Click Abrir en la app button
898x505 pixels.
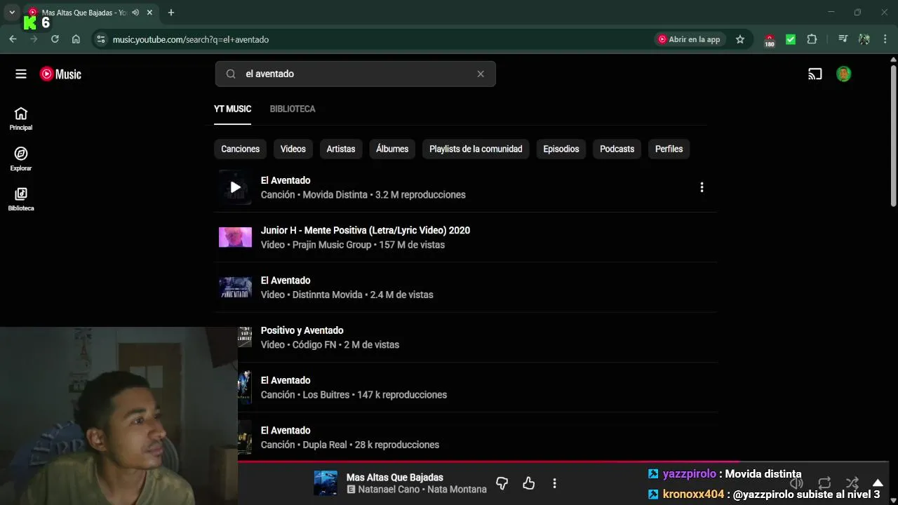pyautogui.click(x=689, y=39)
